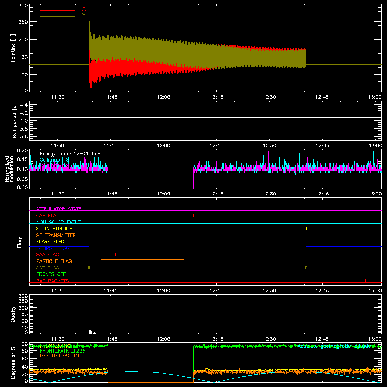Click the green FRONT_RATIO_1225 legend text
387x387 pixels.
point(62,351)
